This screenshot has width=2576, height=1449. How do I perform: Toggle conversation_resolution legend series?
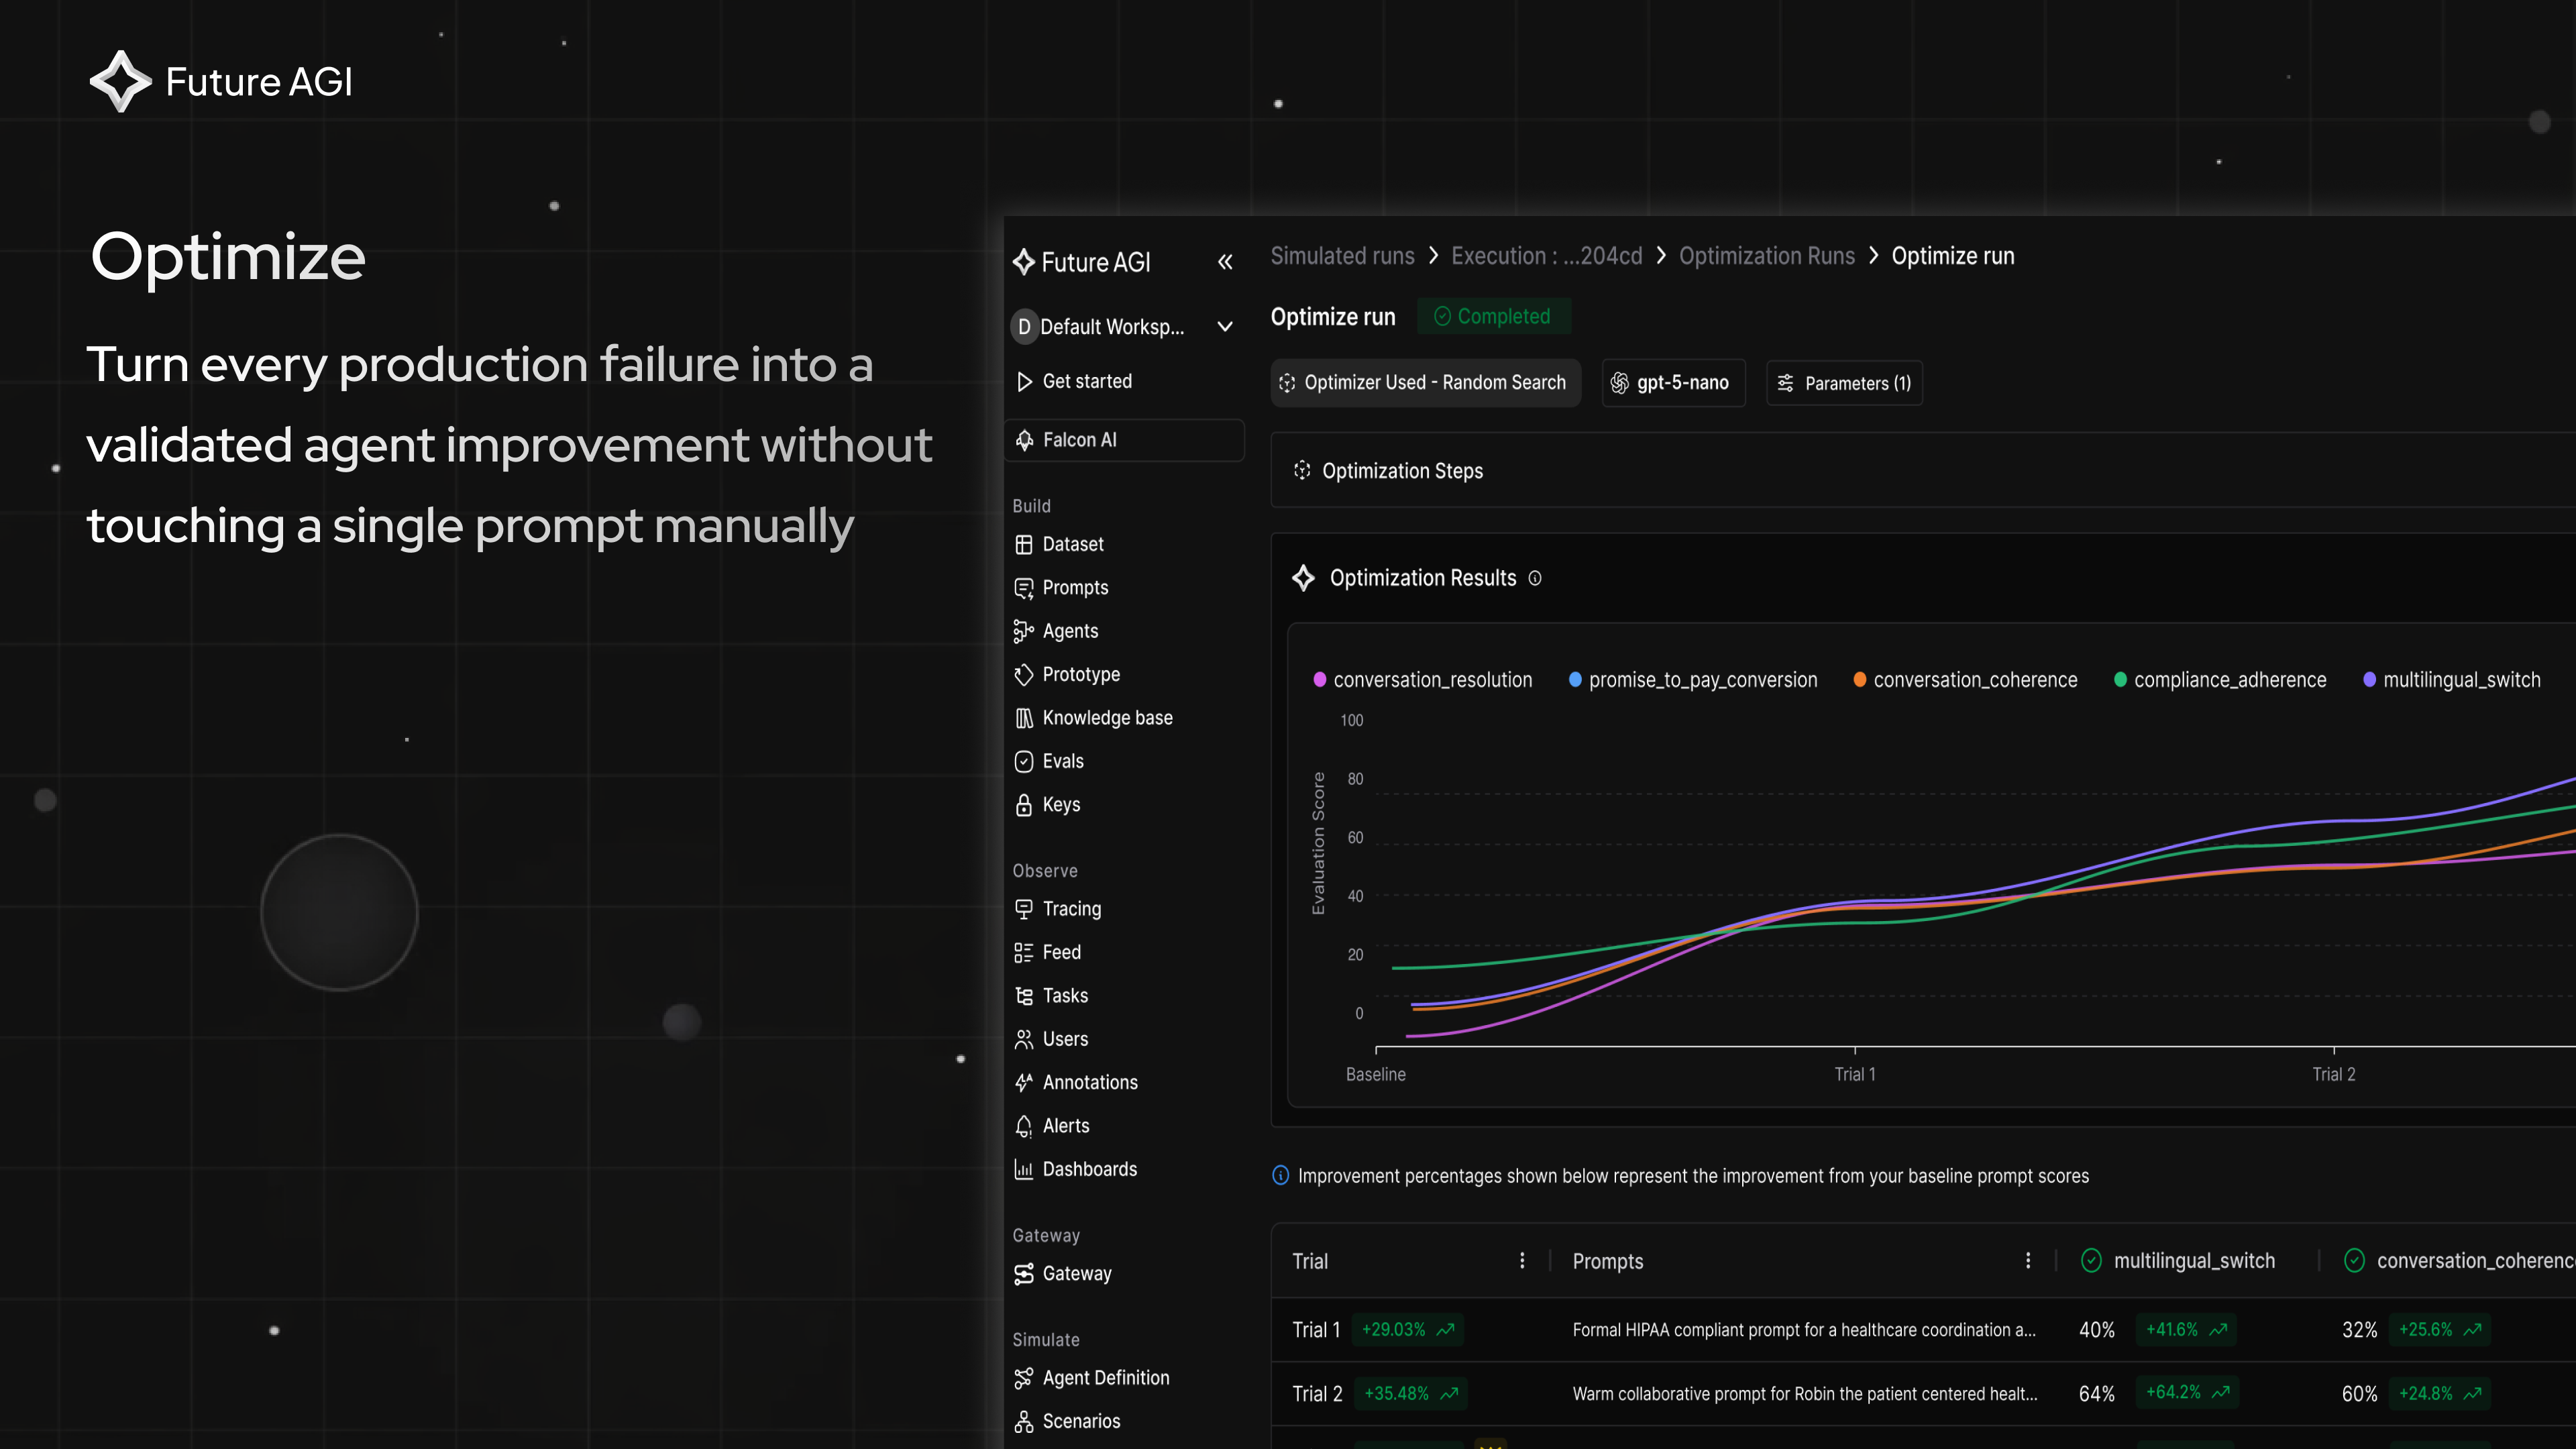(x=1422, y=680)
